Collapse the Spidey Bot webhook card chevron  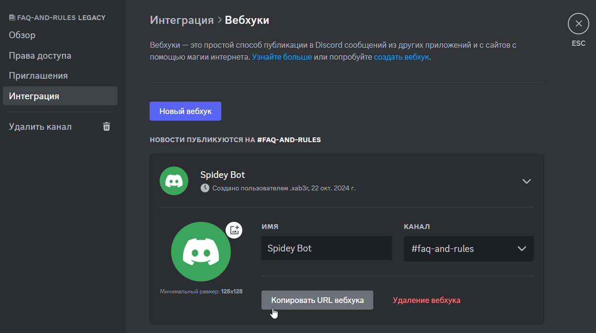tap(527, 181)
